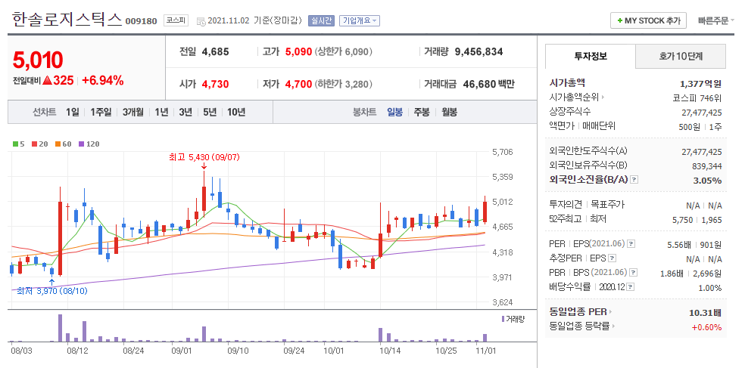Viewport: 745px width, 368px height.
Task: Click the 시가총액 1,377억원 value
Action: click(701, 83)
